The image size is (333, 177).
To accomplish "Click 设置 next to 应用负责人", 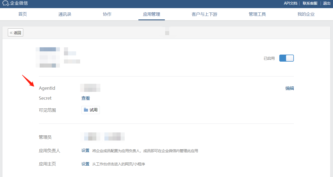I will tap(85, 151).
